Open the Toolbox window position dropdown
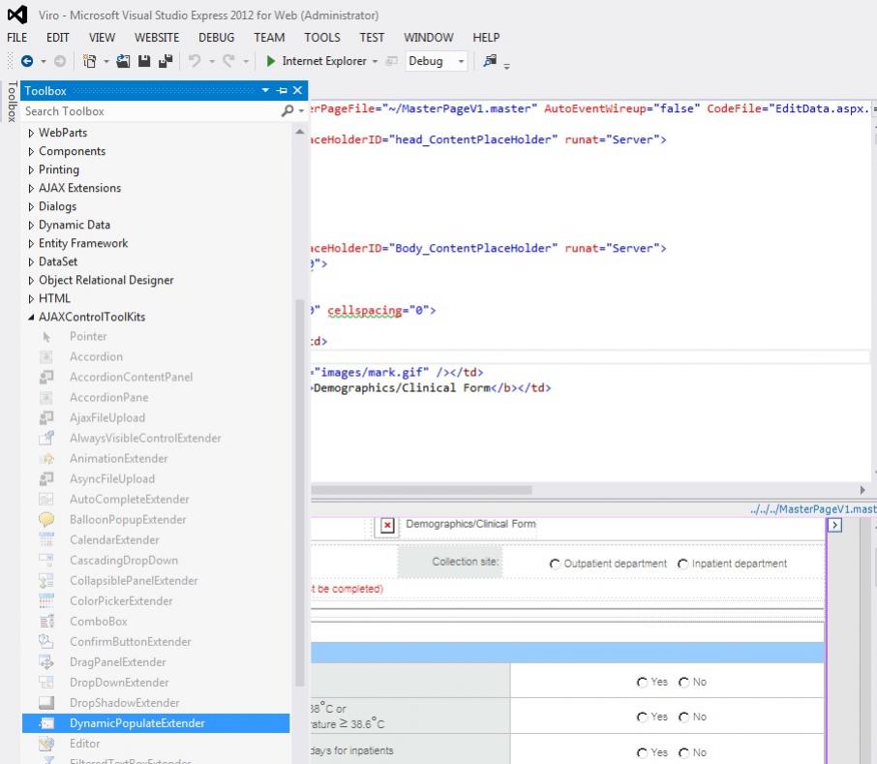877x764 pixels. point(265,91)
